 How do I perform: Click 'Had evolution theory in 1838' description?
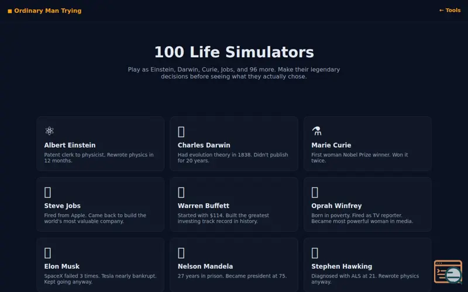pos(233,158)
